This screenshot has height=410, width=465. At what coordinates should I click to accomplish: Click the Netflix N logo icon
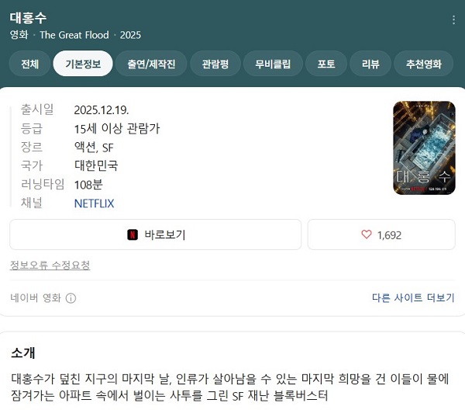[133, 235]
